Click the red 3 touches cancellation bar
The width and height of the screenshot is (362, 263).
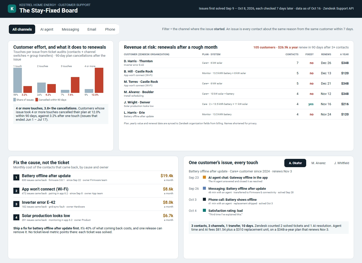click(x=75, y=85)
